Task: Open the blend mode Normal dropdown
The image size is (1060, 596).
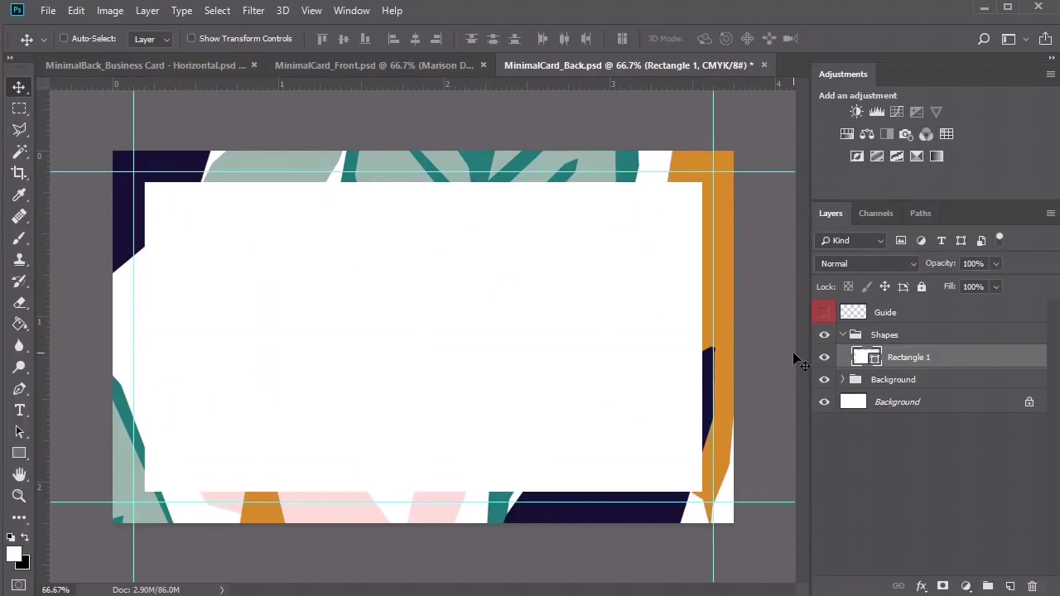Action: pos(868,263)
